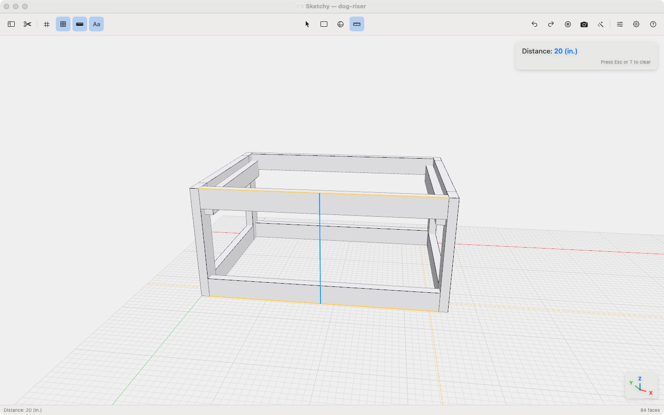Select the arrow pointer tool
The height and width of the screenshot is (415, 664).
(307, 24)
